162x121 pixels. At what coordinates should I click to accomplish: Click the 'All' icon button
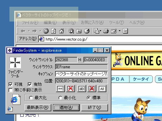click(x=102, y=89)
